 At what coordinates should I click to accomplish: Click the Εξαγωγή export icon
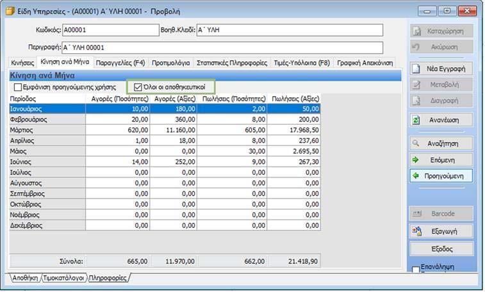click(416, 231)
